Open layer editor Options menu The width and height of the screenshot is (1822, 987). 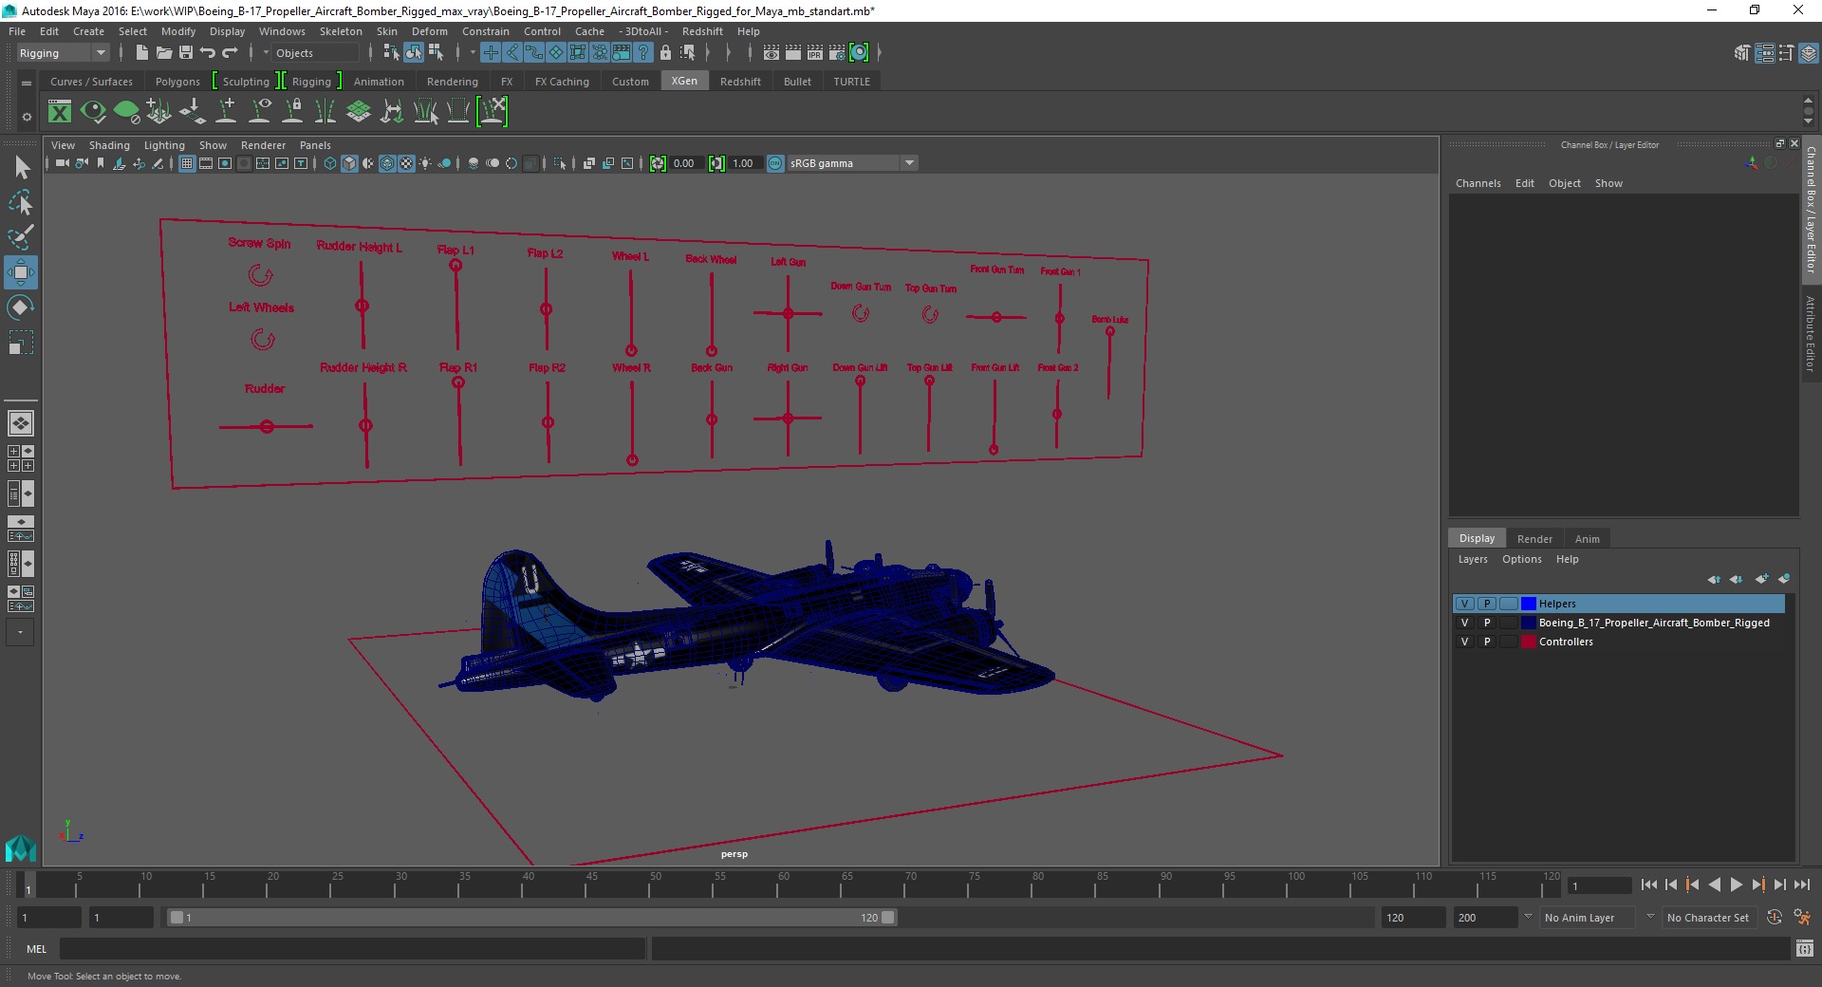point(1521,559)
